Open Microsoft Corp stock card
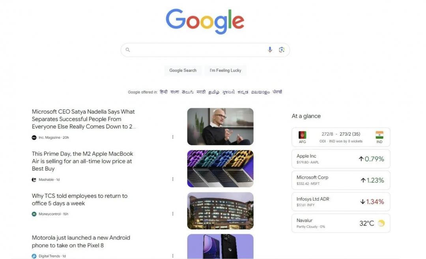This screenshot has height=259, width=426. pos(341,180)
